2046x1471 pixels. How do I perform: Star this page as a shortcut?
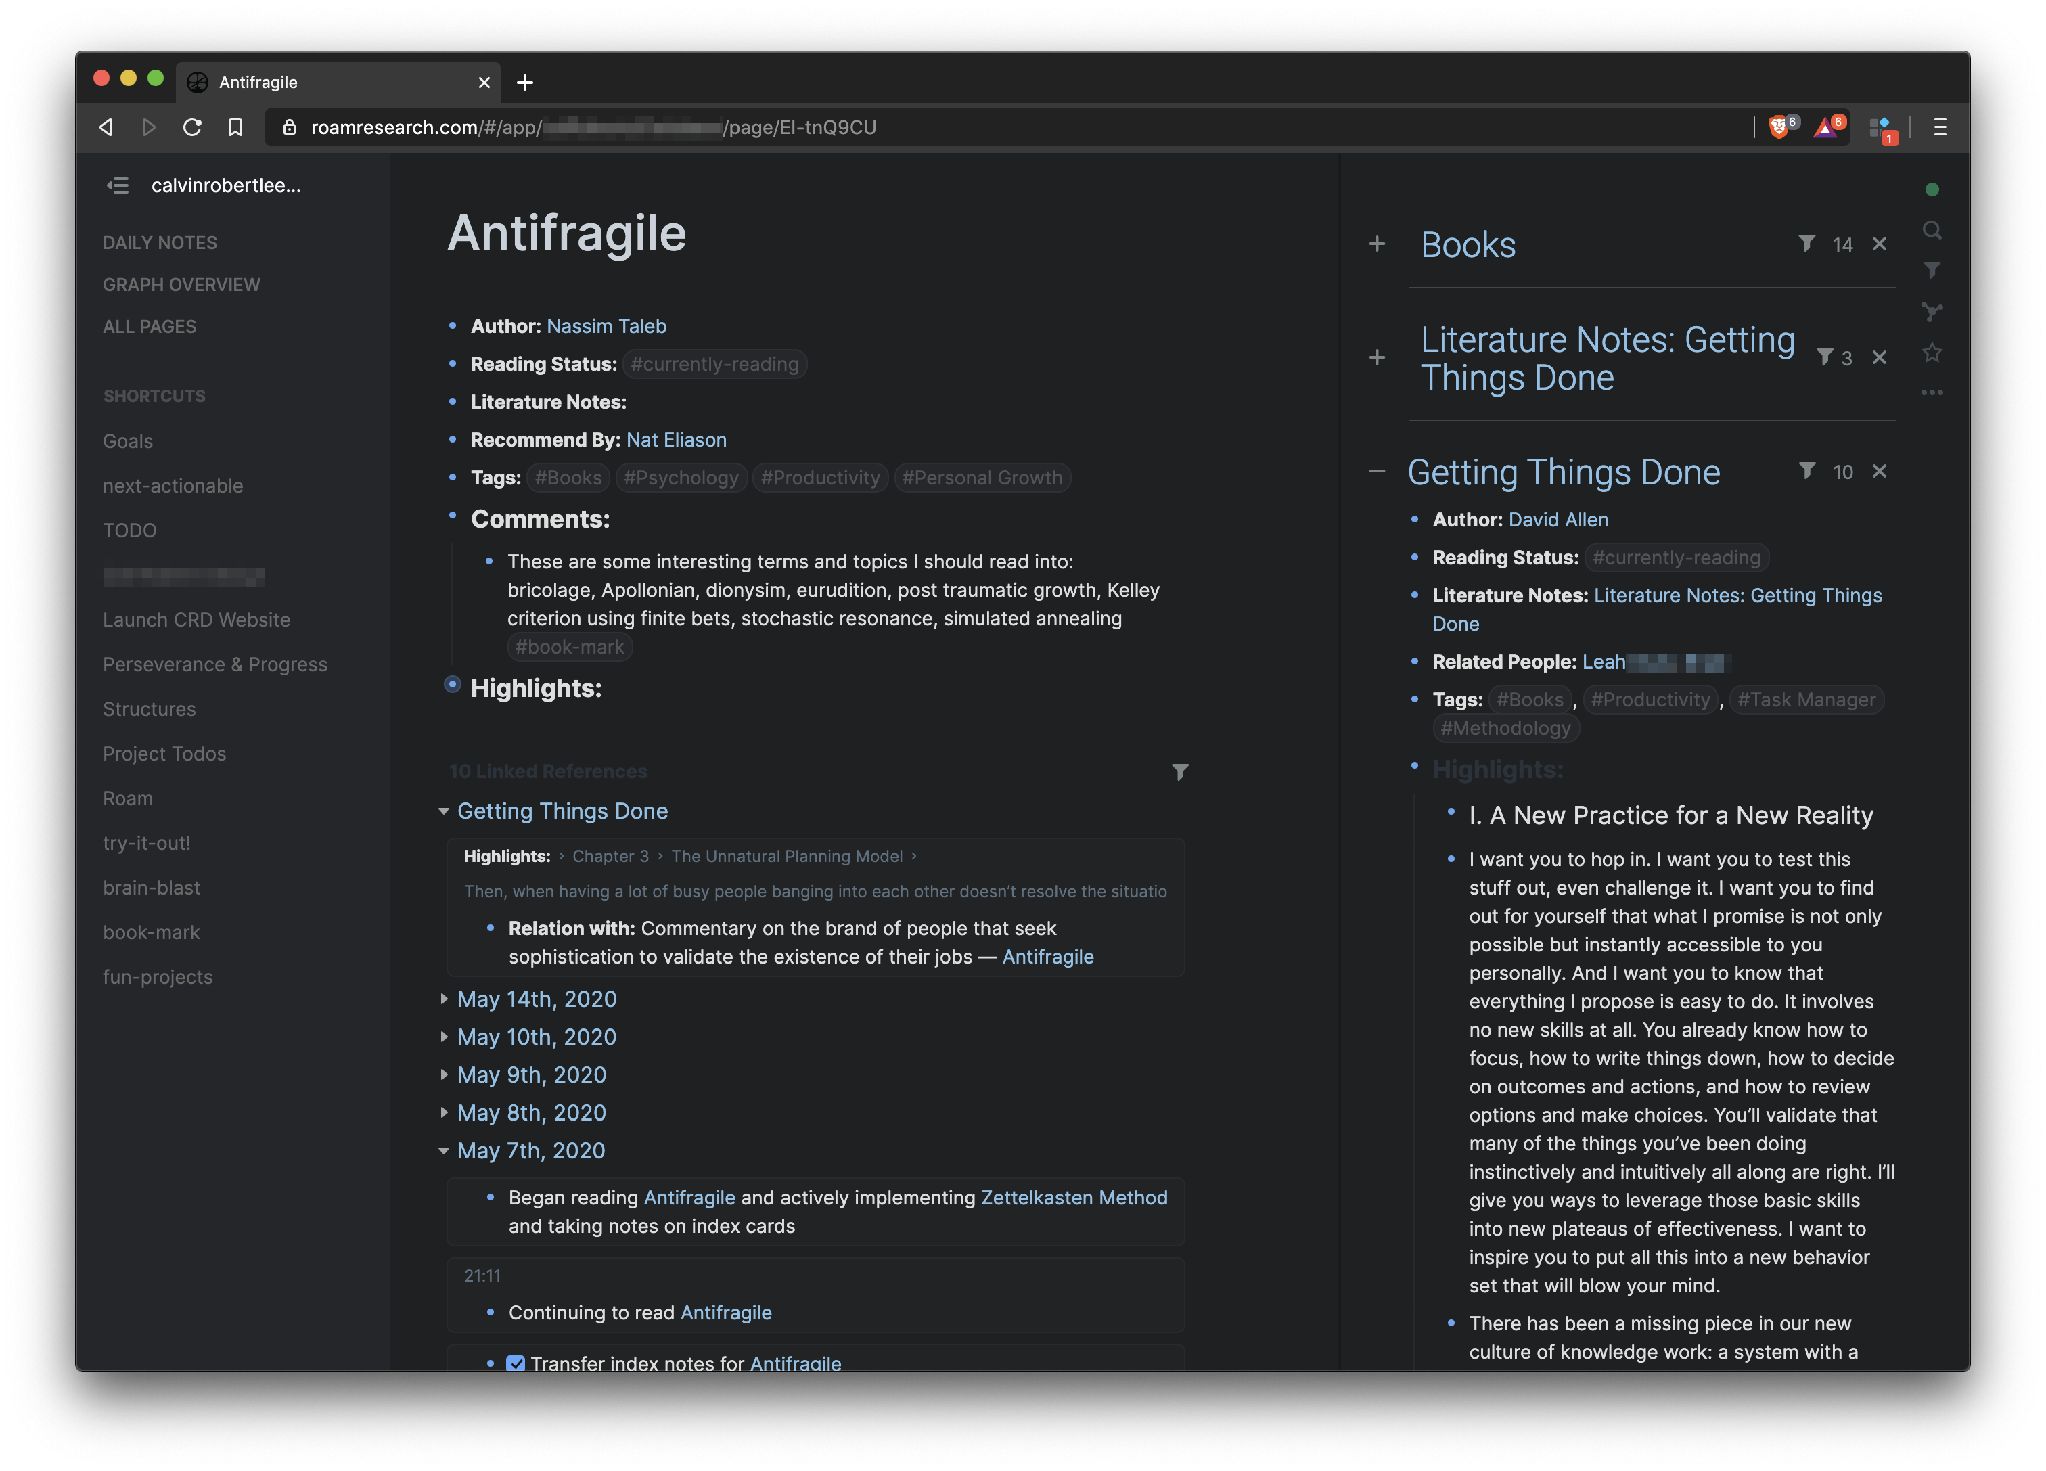(x=1932, y=353)
